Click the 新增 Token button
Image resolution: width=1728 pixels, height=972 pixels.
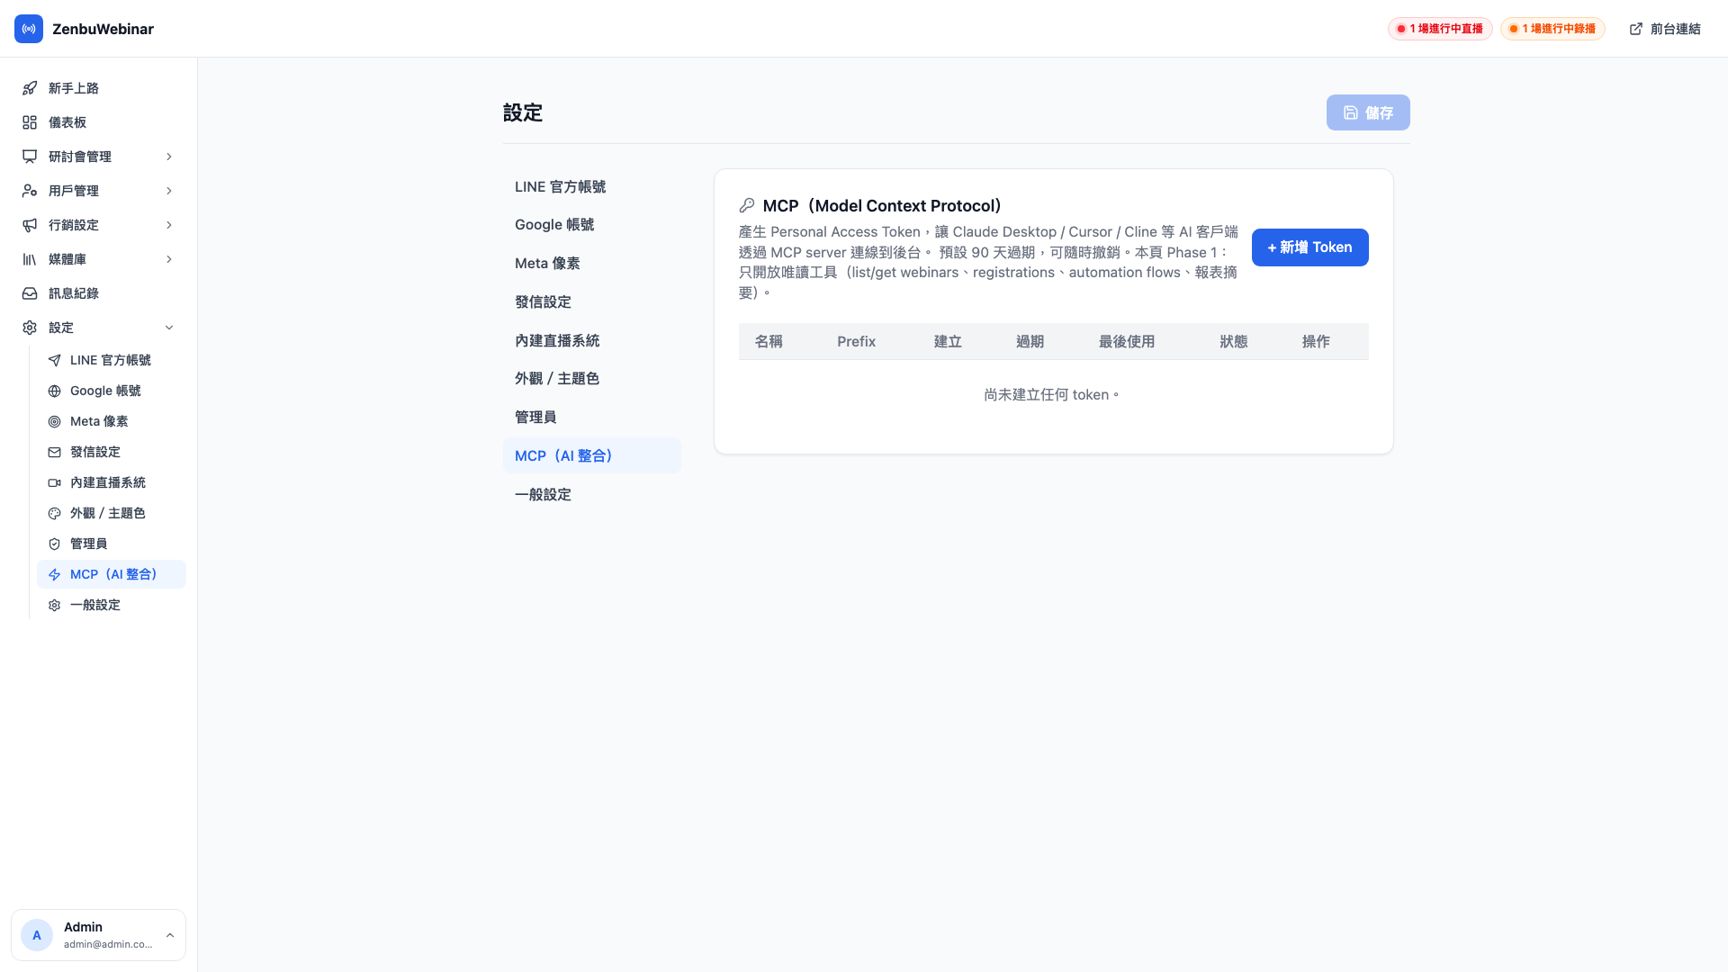click(1309, 247)
